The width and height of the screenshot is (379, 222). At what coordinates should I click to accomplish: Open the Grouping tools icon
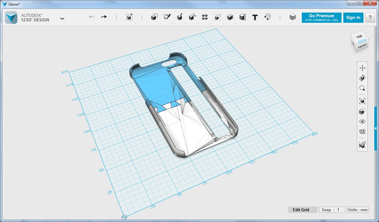(217, 17)
